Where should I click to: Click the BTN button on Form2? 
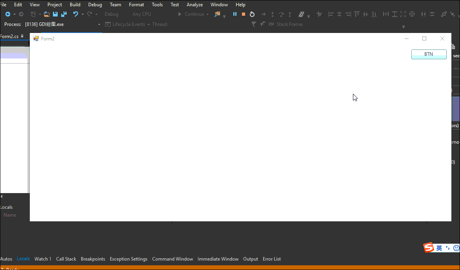[x=429, y=54]
